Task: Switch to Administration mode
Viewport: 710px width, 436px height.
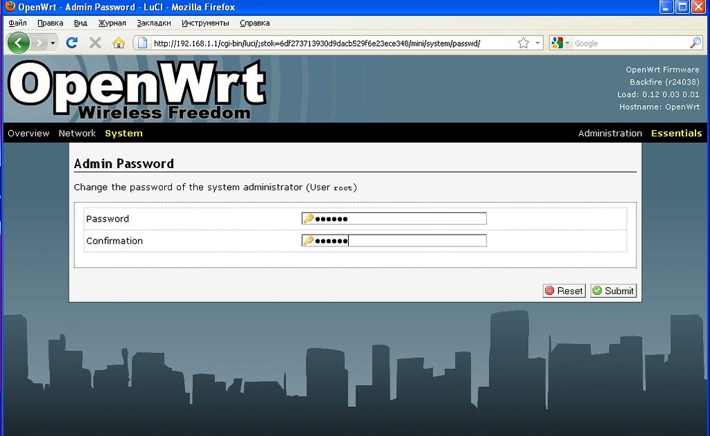Action: 610,134
